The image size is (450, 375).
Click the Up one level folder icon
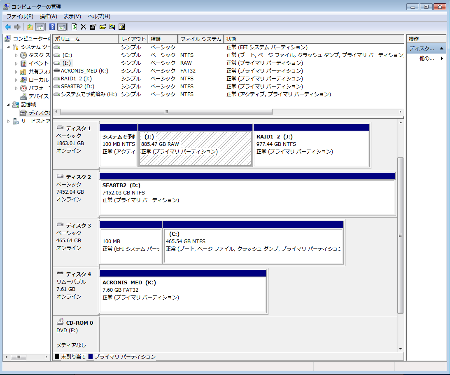[30, 27]
